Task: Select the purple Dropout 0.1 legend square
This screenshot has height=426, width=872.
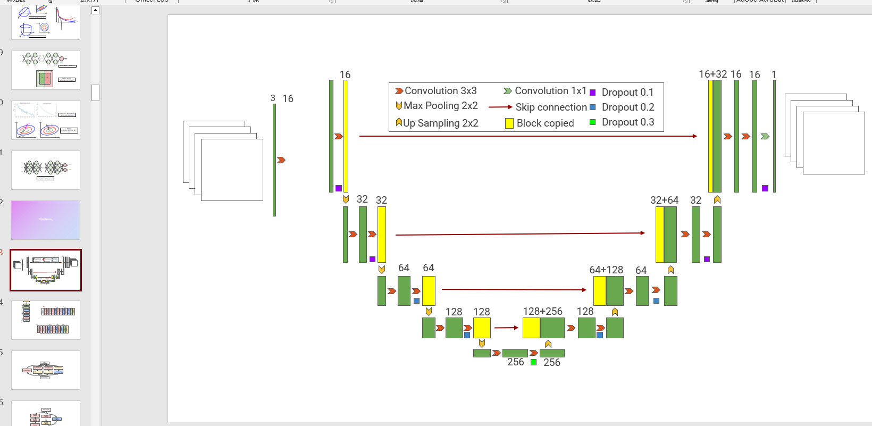Action: click(x=592, y=93)
